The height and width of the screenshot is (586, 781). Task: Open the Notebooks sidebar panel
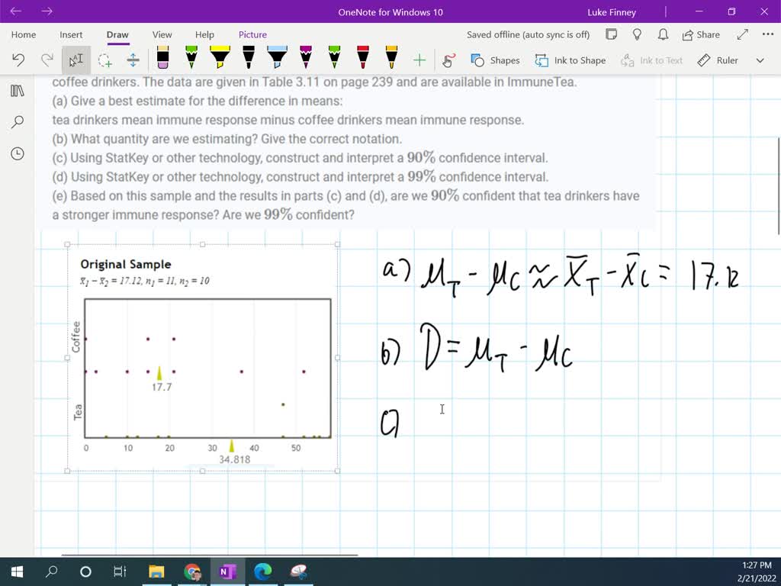click(18, 90)
